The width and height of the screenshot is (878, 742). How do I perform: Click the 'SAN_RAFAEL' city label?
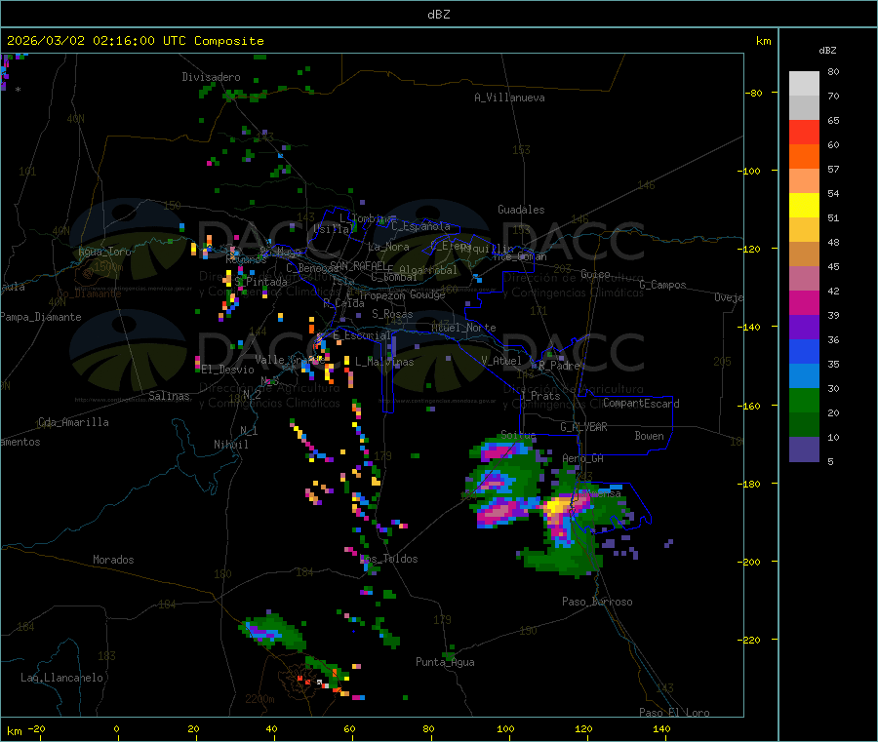(x=358, y=266)
